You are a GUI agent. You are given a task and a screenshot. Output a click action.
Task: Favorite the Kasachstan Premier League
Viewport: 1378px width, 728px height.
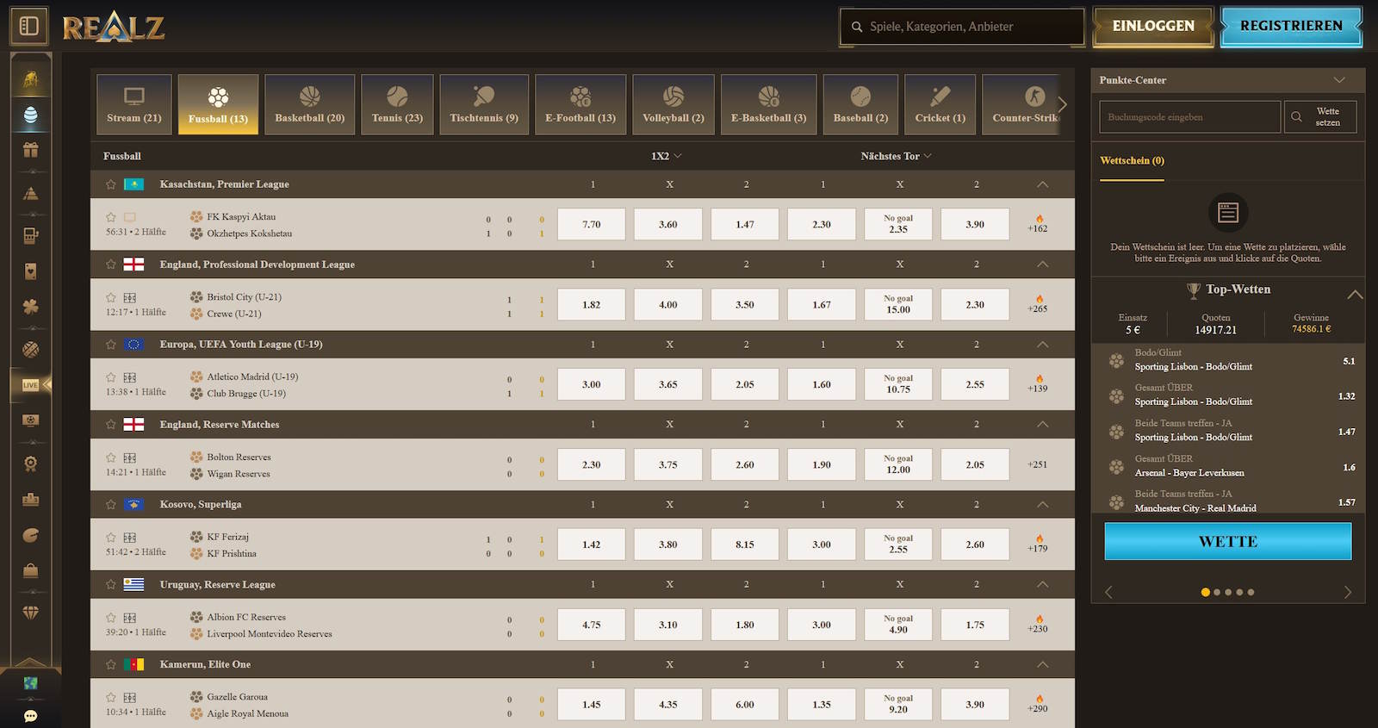111,184
